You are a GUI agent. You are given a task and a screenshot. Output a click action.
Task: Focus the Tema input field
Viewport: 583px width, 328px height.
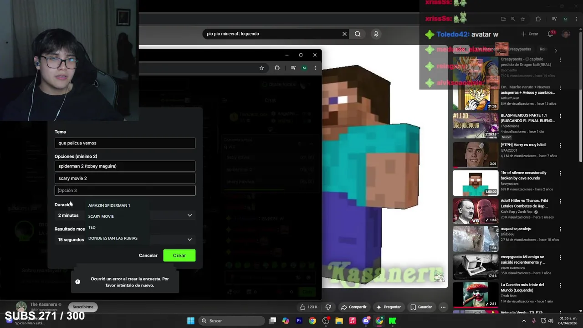pos(125,143)
